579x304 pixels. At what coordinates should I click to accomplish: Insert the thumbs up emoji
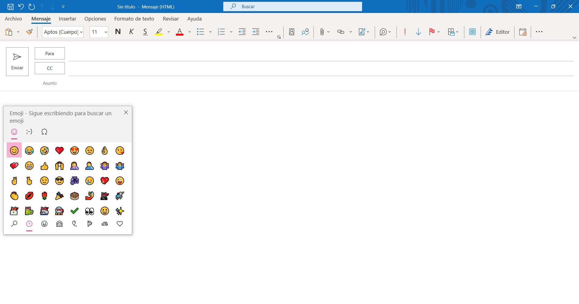(44, 166)
